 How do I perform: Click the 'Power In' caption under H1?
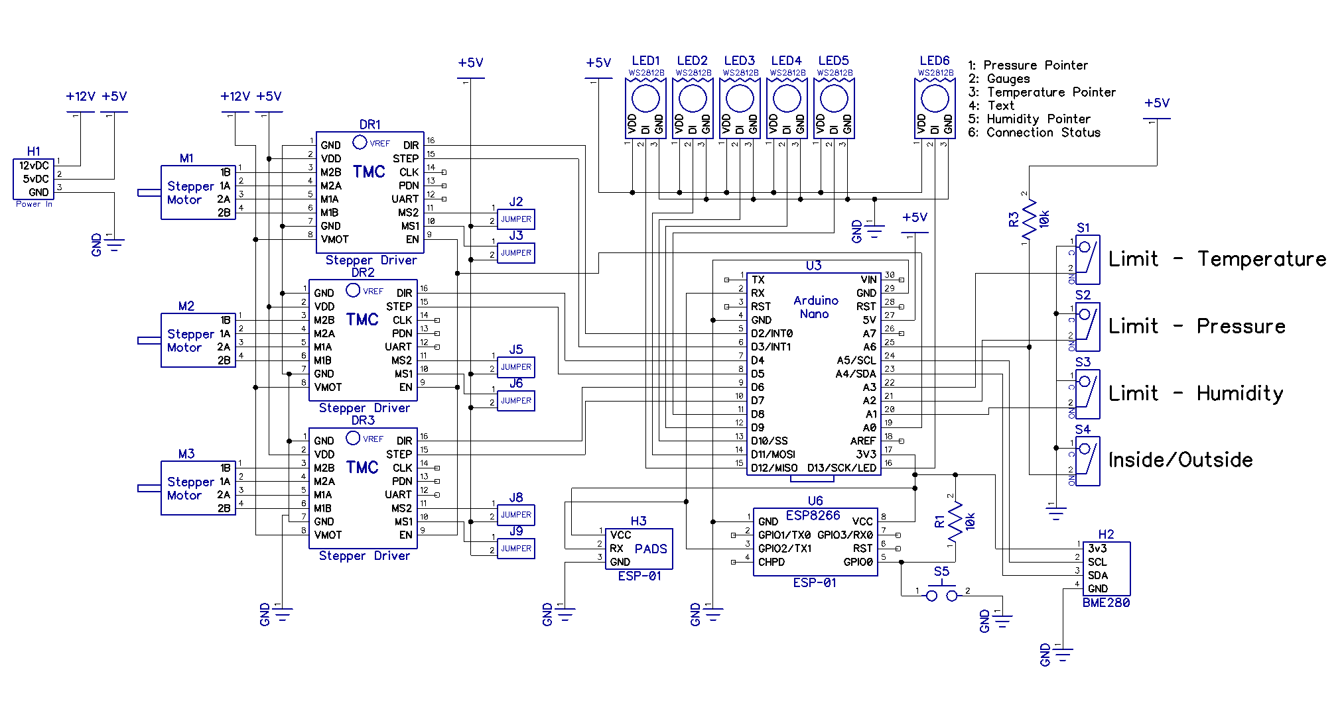(x=34, y=204)
